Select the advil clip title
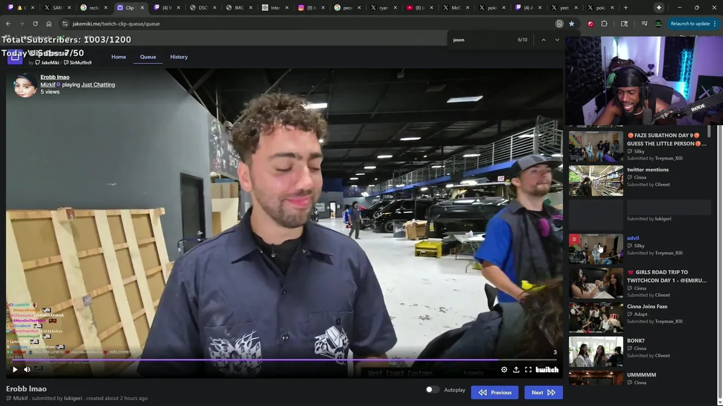This screenshot has width=723, height=406. (x=633, y=238)
